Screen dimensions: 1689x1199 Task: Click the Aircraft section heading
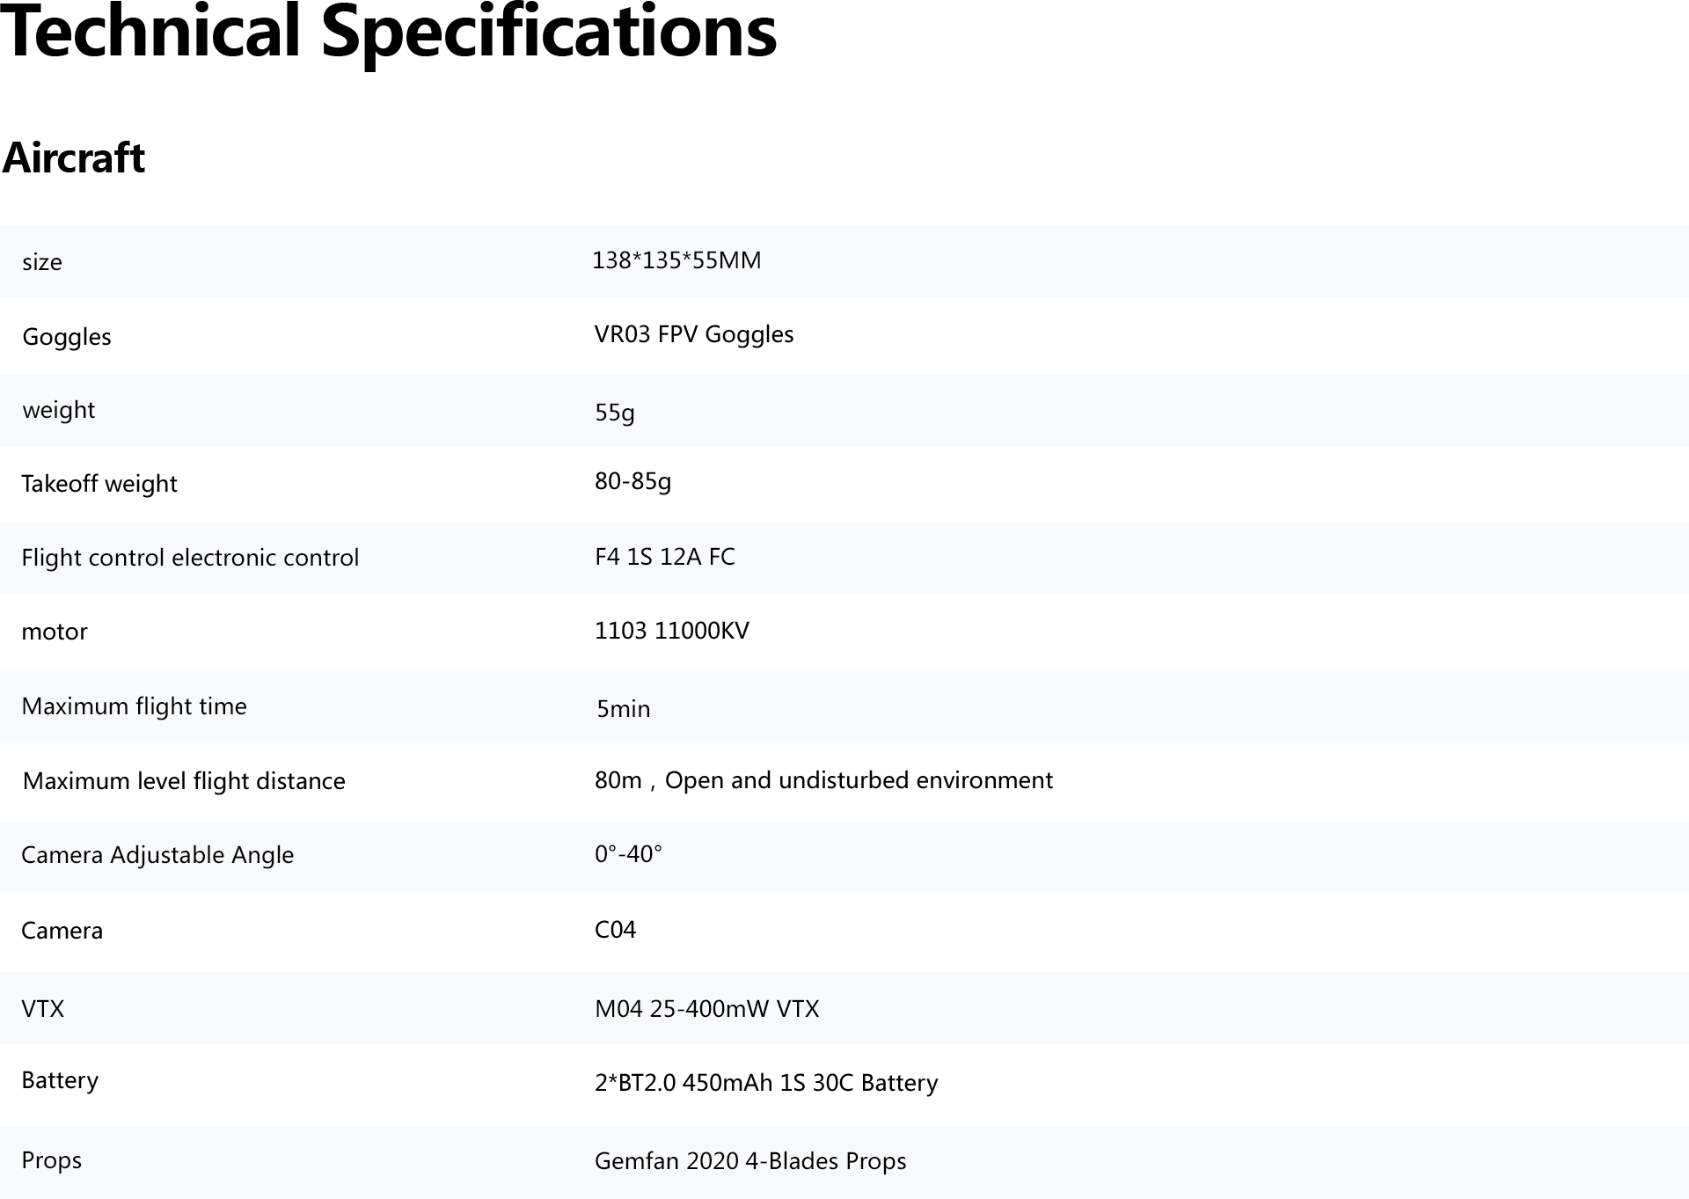click(73, 158)
